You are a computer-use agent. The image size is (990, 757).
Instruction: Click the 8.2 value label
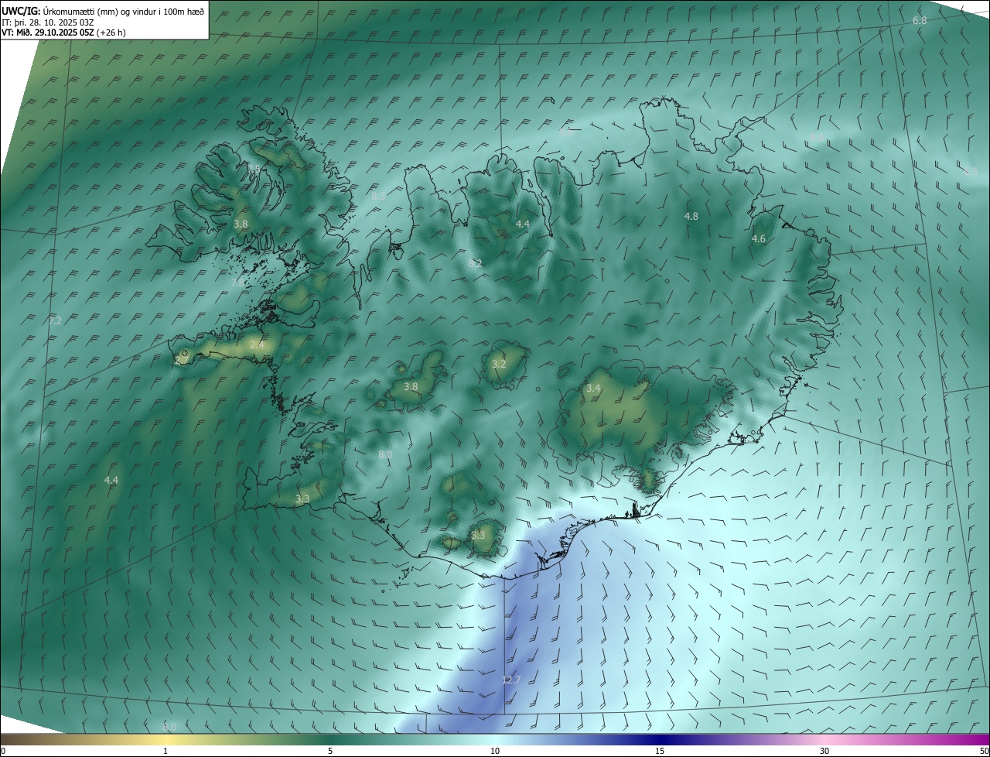click(475, 263)
